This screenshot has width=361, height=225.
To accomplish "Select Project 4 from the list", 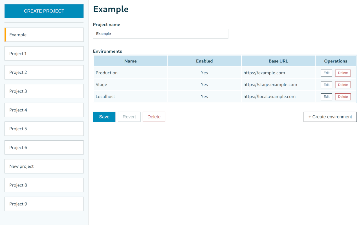I will pos(44,110).
